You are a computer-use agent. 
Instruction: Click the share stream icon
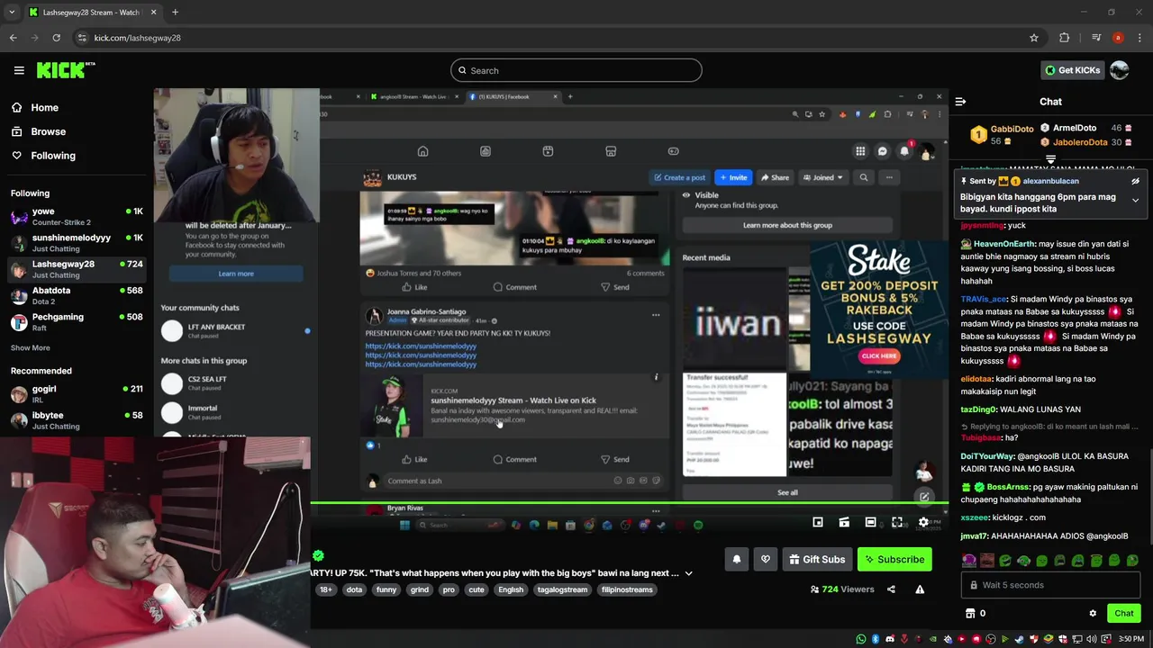click(891, 589)
